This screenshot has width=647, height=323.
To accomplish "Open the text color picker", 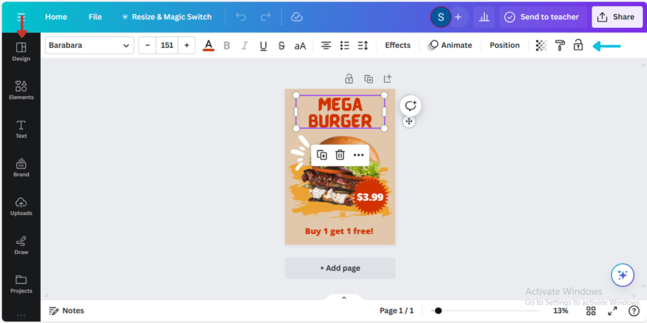I will point(208,45).
